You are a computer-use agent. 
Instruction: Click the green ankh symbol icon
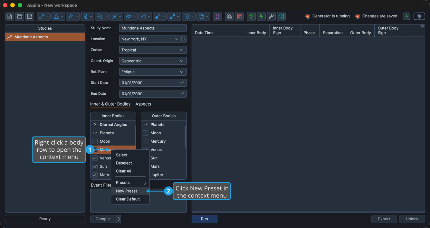(261, 16)
